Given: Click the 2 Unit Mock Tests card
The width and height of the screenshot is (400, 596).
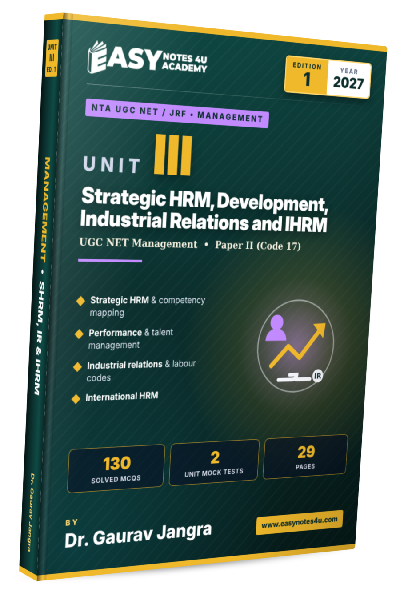Looking at the screenshot, I should pyautogui.click(x=214, y=463).
